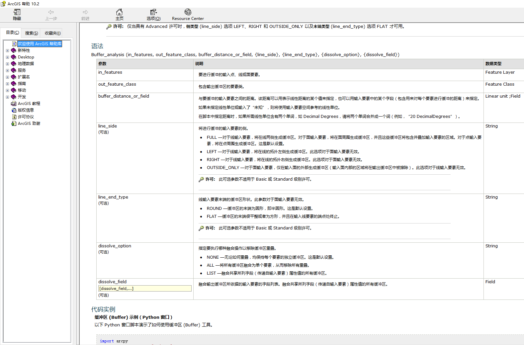Click the Back (上一步) arrow icon
The image size is (524, 345).
(x=51, y=12)
